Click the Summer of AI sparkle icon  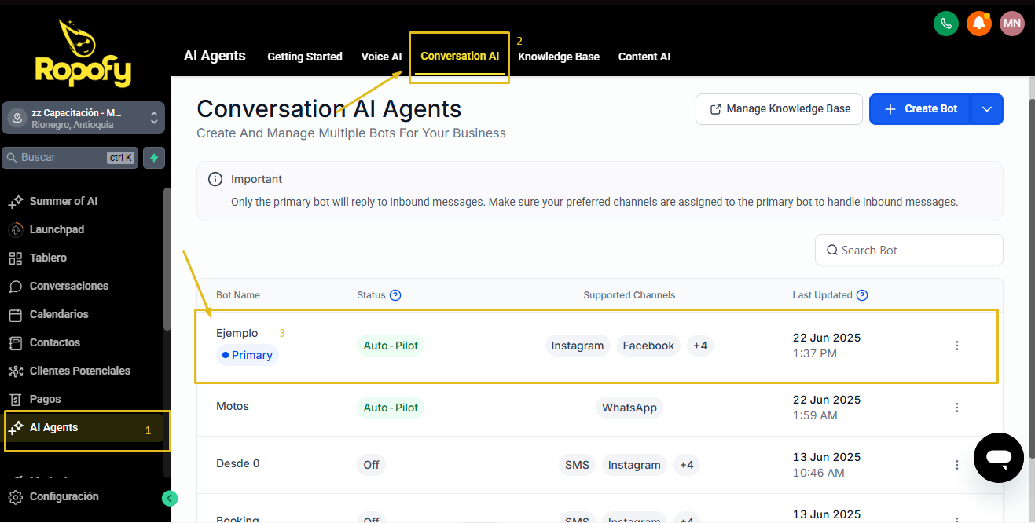tap(16, 202)
